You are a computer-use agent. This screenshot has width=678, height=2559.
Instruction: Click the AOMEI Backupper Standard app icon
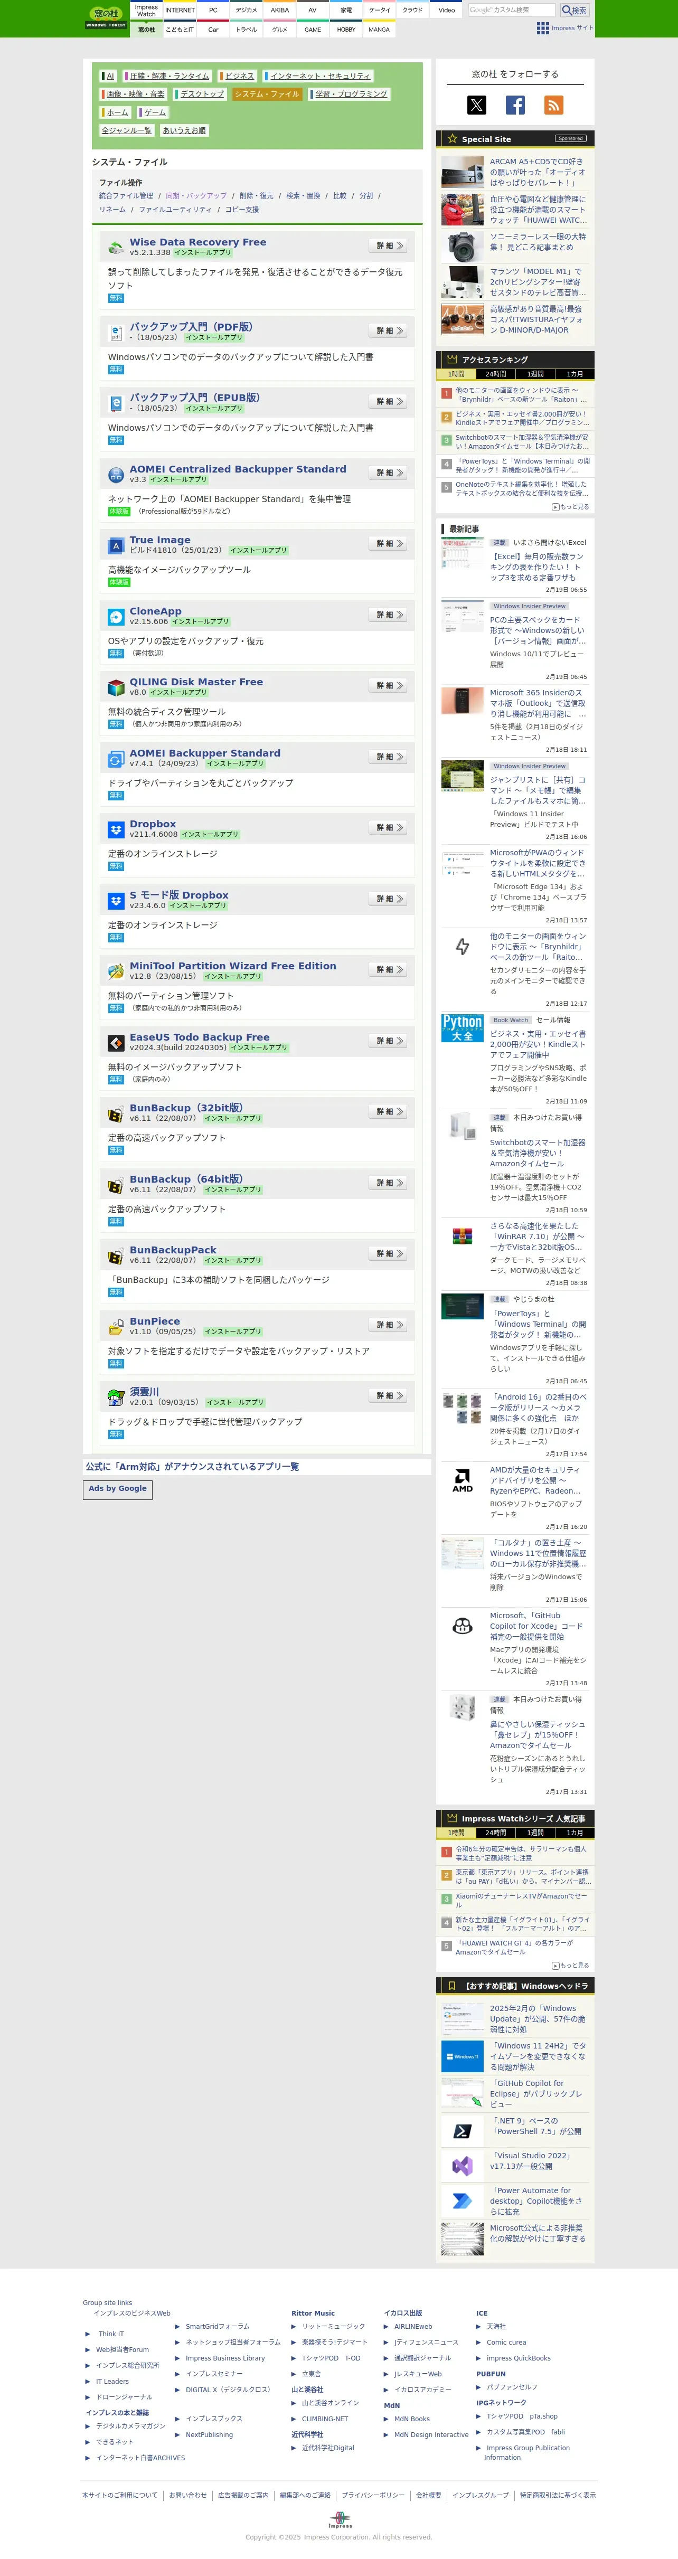pos(116,758)
